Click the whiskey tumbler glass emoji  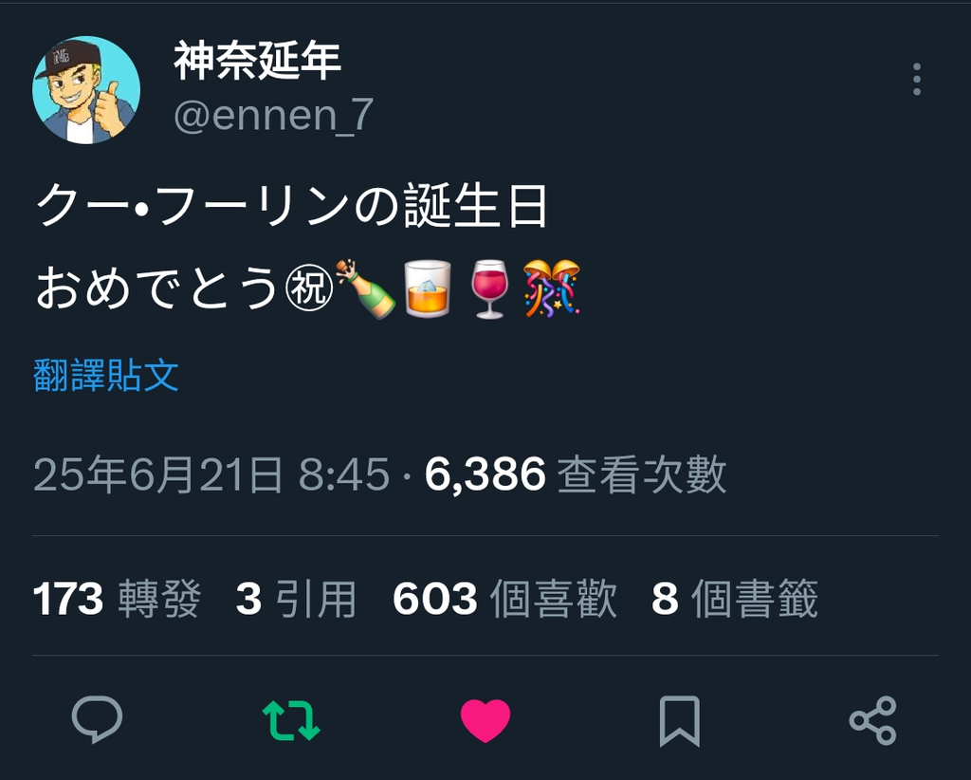[x=428, y=288]
